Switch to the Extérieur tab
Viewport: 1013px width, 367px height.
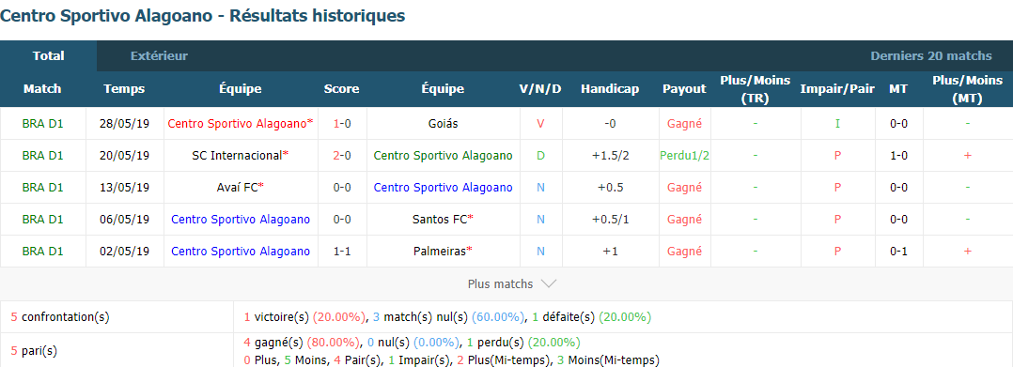(x=159, y=56)
